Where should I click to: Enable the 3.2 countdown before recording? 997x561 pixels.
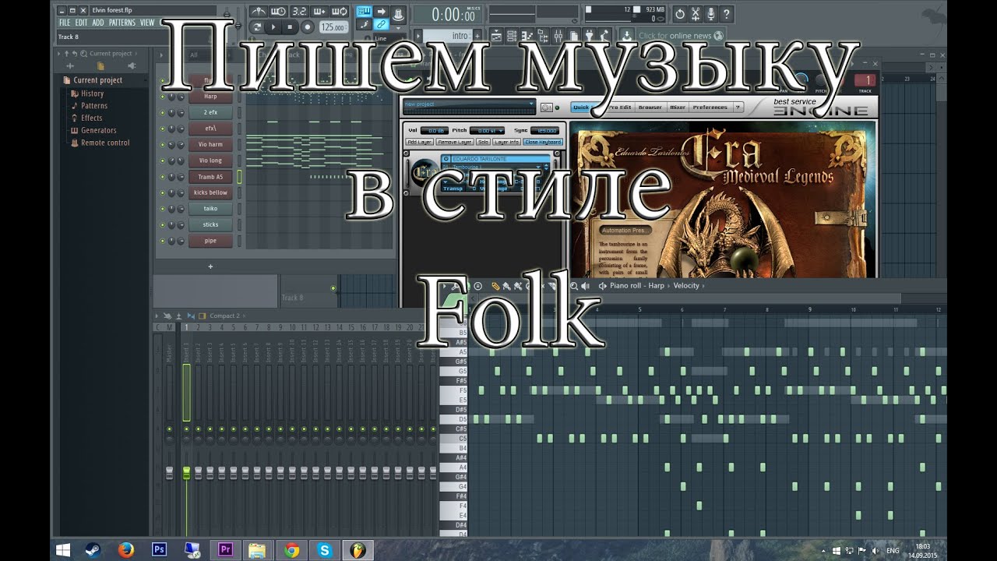299,12
